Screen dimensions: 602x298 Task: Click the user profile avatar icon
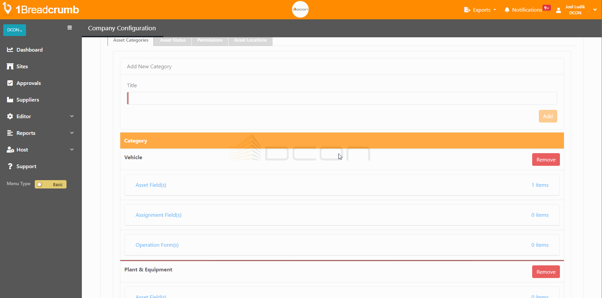[558, 10]
